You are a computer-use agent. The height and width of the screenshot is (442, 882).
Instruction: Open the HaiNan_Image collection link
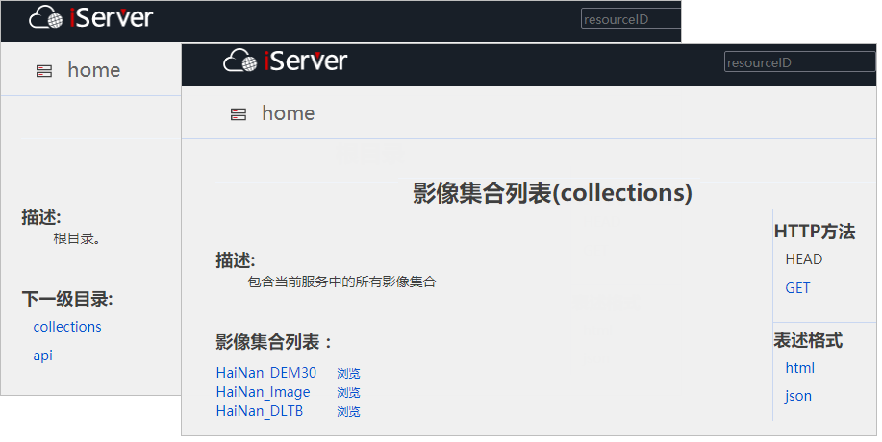[264, 392]
